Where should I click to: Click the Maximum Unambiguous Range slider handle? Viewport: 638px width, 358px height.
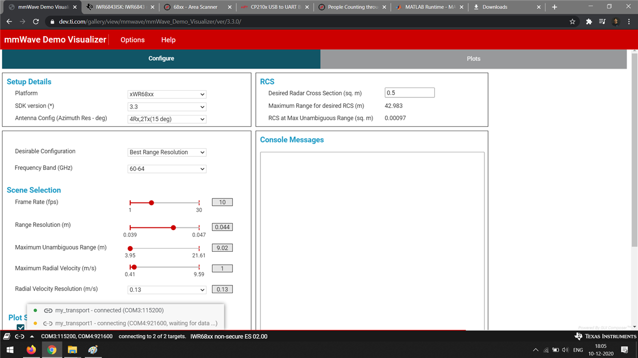[x=130, y=248]
